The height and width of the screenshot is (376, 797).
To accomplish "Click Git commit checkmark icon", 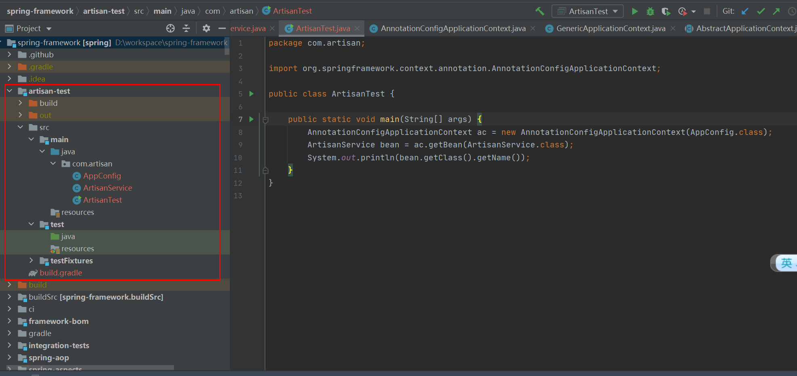I will tap(761, 11).
